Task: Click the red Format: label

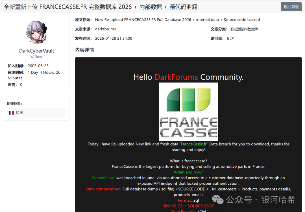Action: point(185,200)
